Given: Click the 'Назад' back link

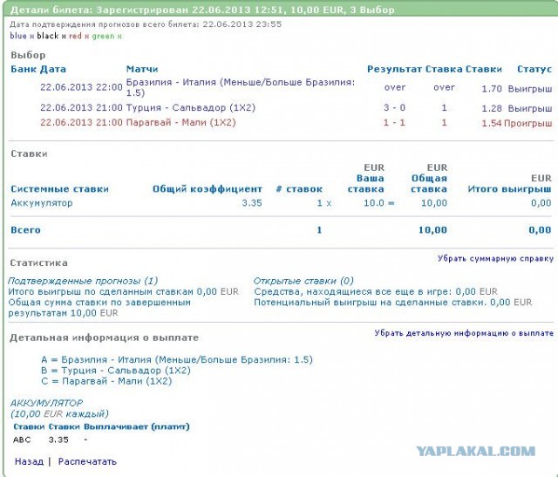Looking at the screenshot, I should coord(28,461).
